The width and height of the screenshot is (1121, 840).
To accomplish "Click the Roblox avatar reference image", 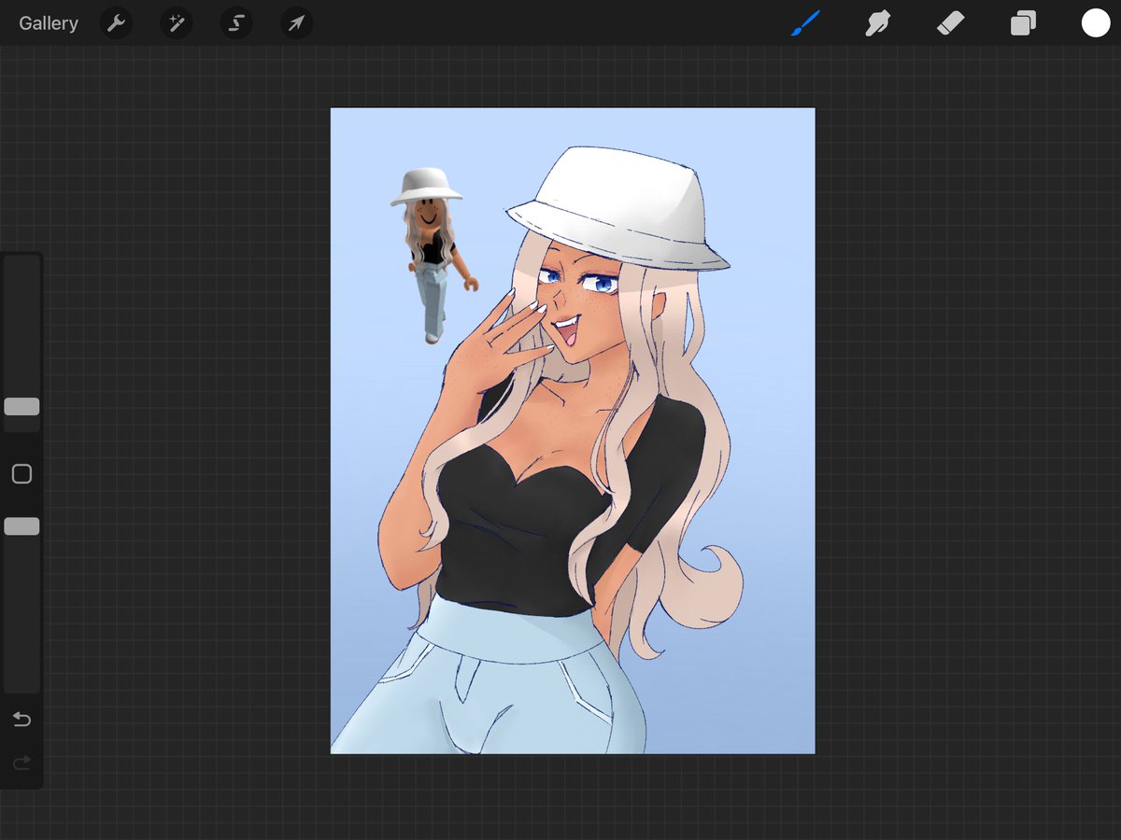I will click(x=433, y=255).
